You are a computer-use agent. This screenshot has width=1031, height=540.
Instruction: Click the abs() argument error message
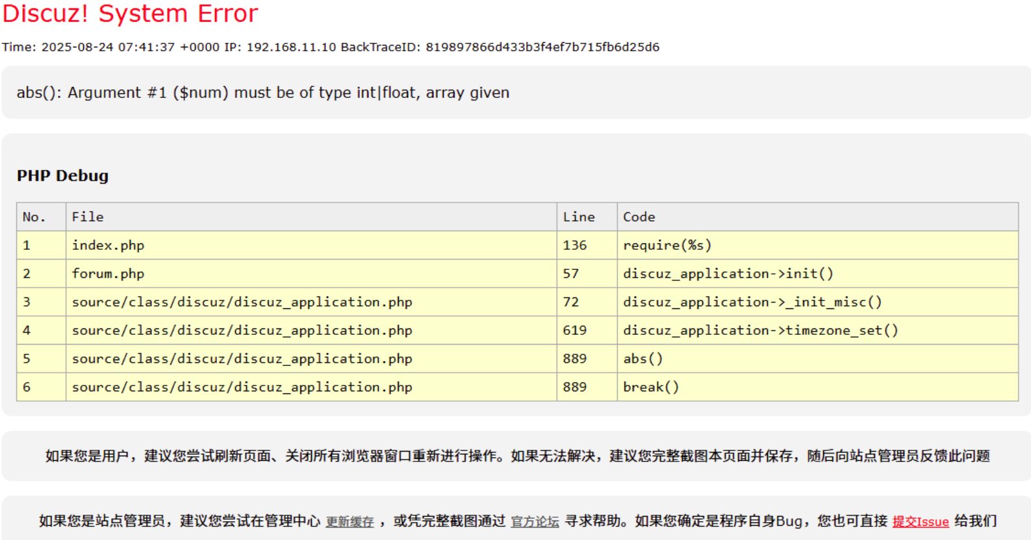click(x=263, y=93)
